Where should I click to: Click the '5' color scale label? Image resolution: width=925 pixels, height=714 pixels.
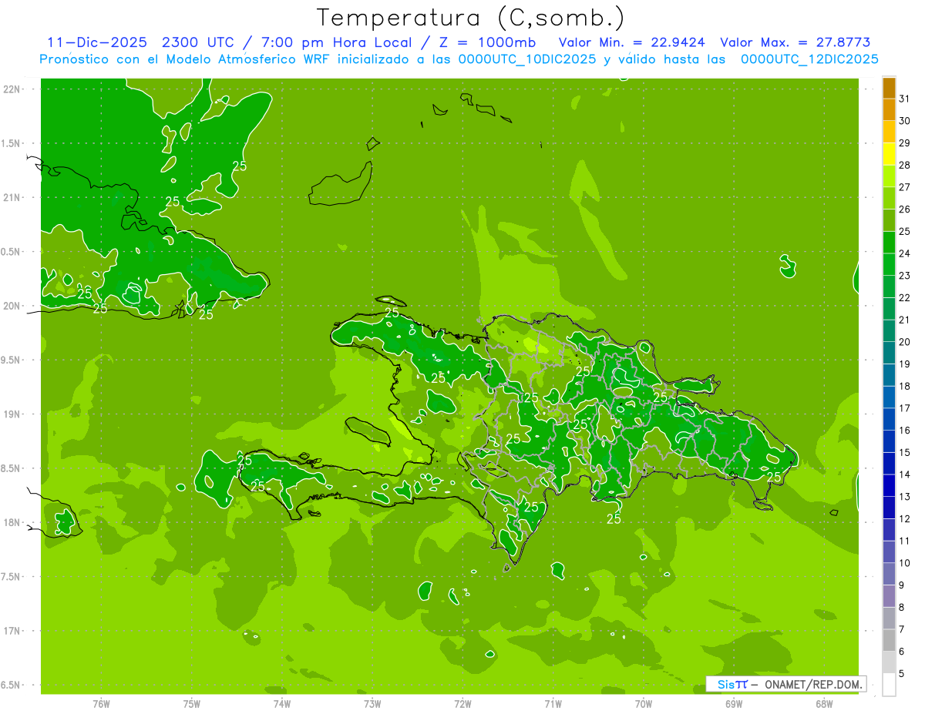click(902, 674)
